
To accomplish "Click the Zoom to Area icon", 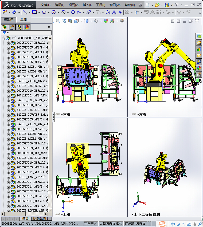I will point(58,21).
